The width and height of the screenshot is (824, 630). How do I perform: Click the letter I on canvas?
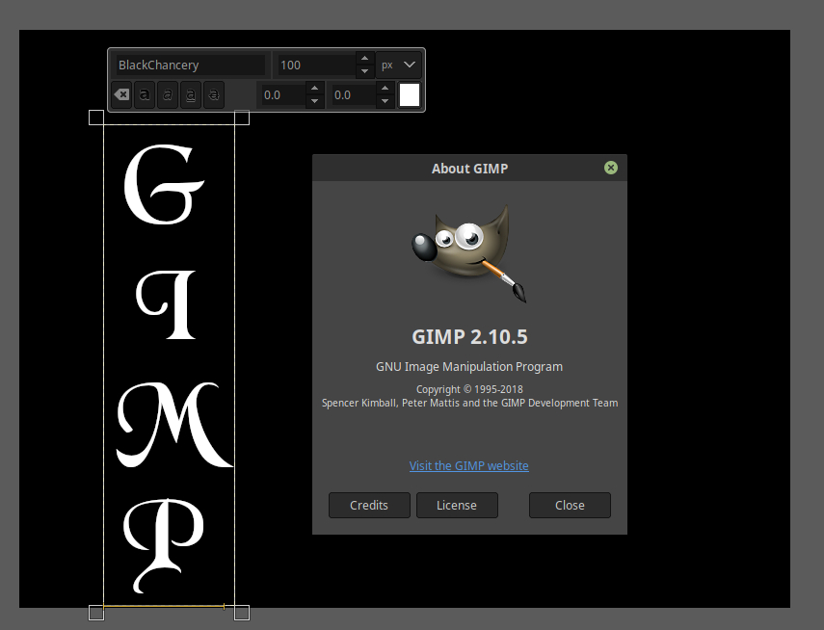click(167, 304)
